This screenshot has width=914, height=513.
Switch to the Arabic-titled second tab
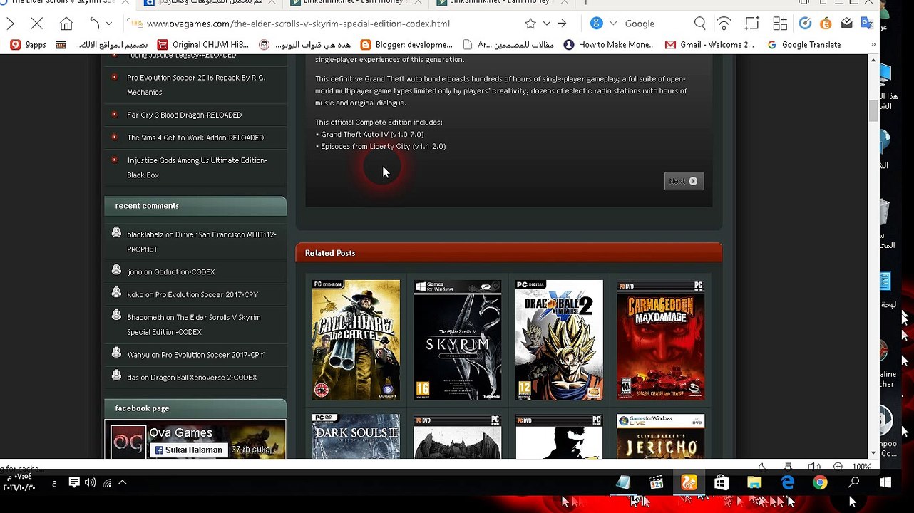click(207, 3)
